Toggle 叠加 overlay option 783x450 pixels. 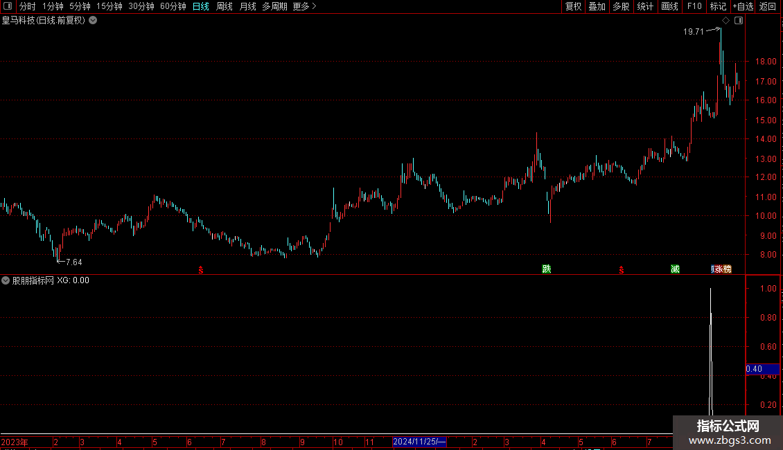pos(597,6)
